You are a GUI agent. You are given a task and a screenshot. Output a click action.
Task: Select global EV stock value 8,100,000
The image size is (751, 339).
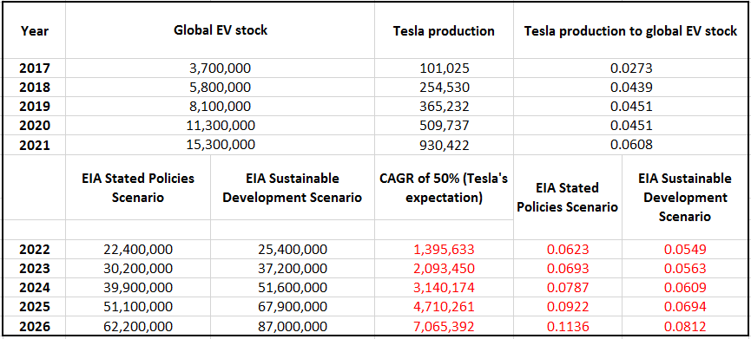221,107
